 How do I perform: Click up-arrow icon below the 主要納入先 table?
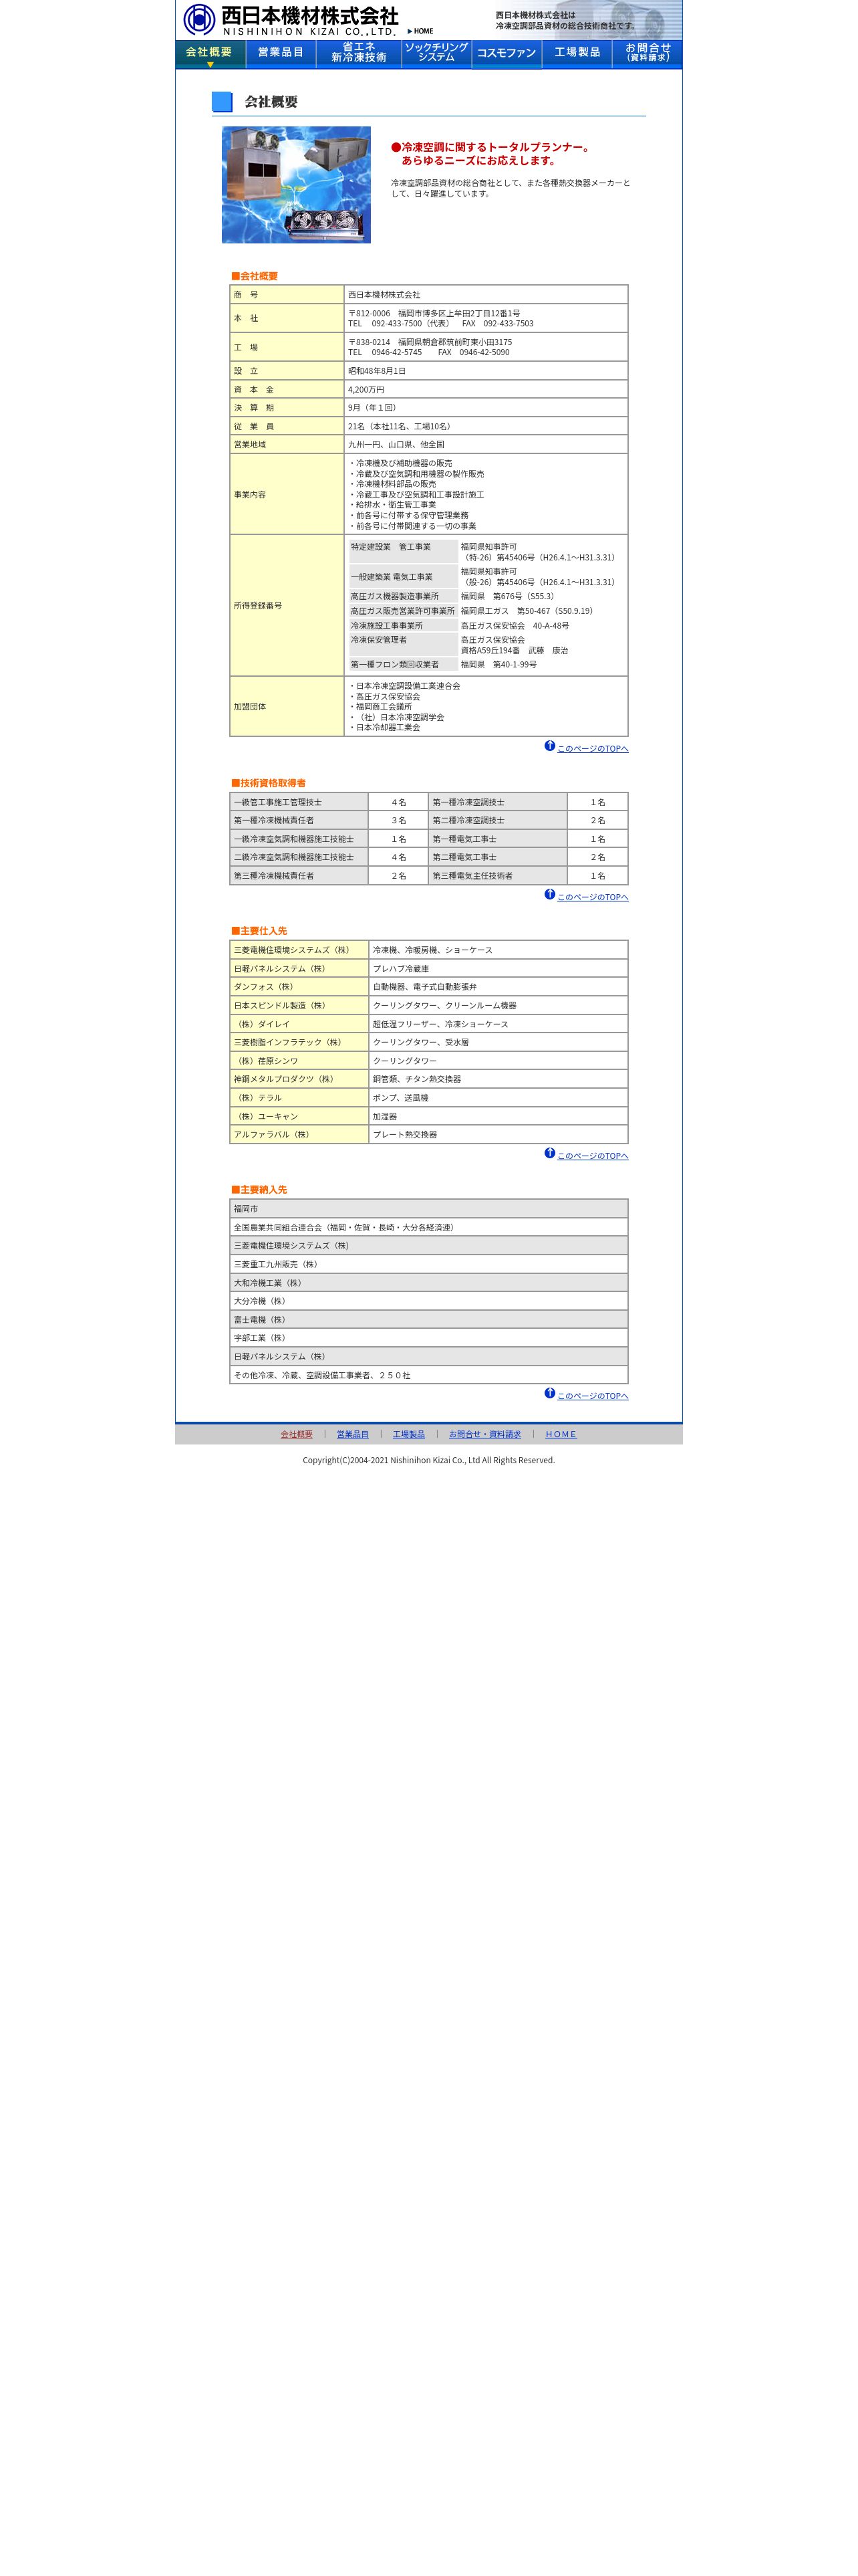point(549,1393)
